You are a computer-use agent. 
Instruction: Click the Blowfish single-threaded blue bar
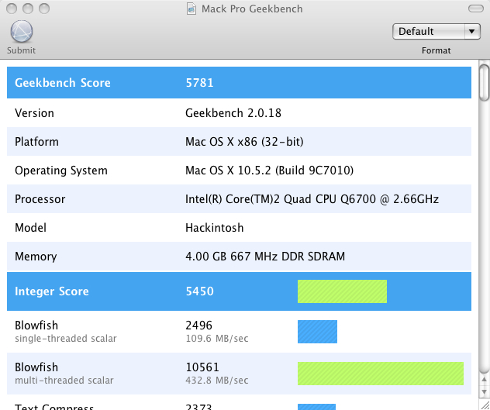click(317, 332)
